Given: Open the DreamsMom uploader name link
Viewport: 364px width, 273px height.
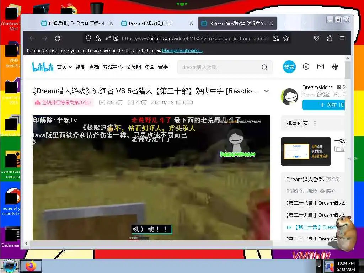Looking at the screenshot, I should tap(317, 87).
